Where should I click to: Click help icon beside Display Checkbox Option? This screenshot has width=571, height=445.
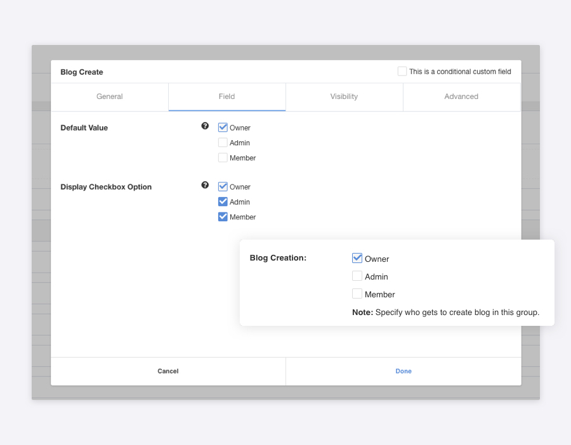205,185
